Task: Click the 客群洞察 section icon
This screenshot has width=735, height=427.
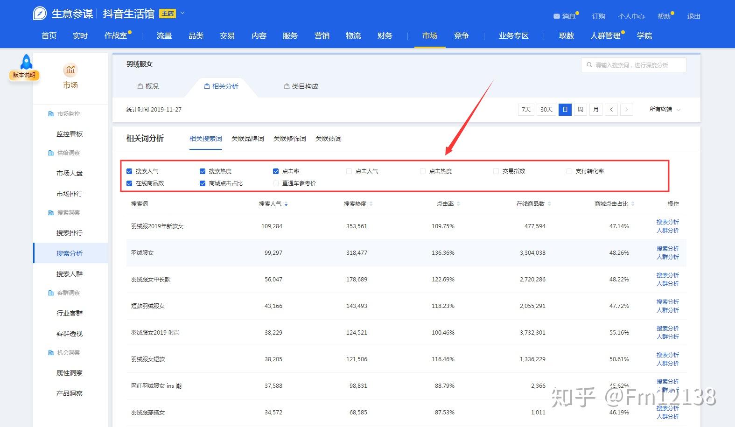Action: 51,293
